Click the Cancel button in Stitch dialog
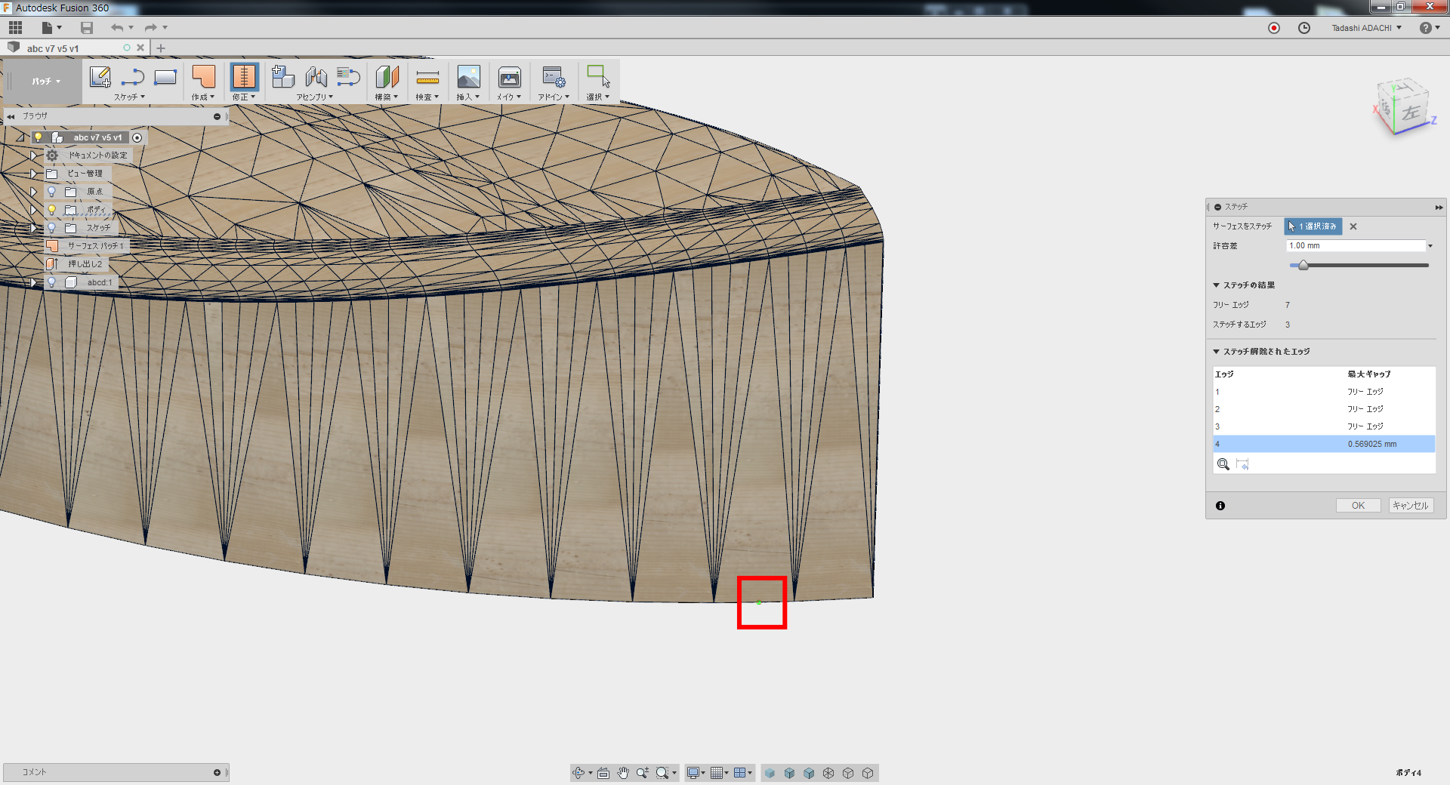 [x=1410, y=506]
